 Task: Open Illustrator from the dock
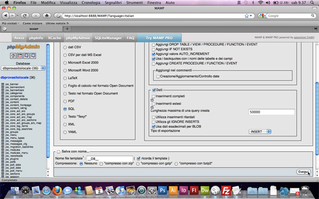coord(173,191)
